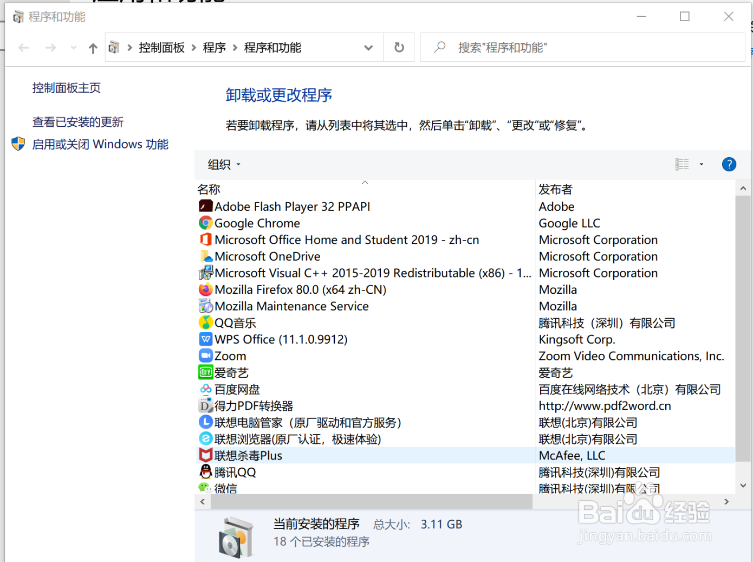This screenshot has height=562, width=753.
Task: Select the Zoom application icon
Action: coord(205,356)
